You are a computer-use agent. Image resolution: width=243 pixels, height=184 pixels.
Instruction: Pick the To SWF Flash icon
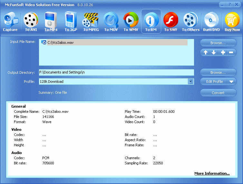pos(171,22)
